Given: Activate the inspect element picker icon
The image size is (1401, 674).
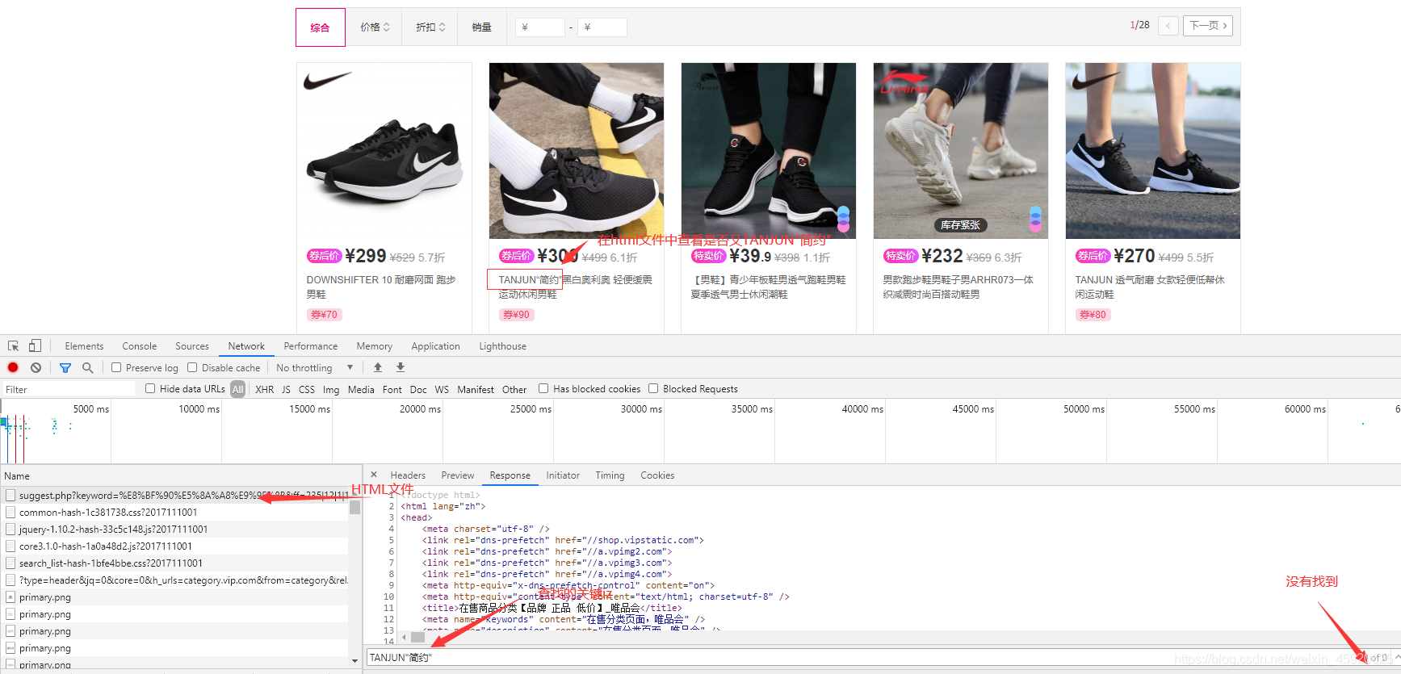Looking at the screenshot, I should pyautogui.click(x=13, y=346).
